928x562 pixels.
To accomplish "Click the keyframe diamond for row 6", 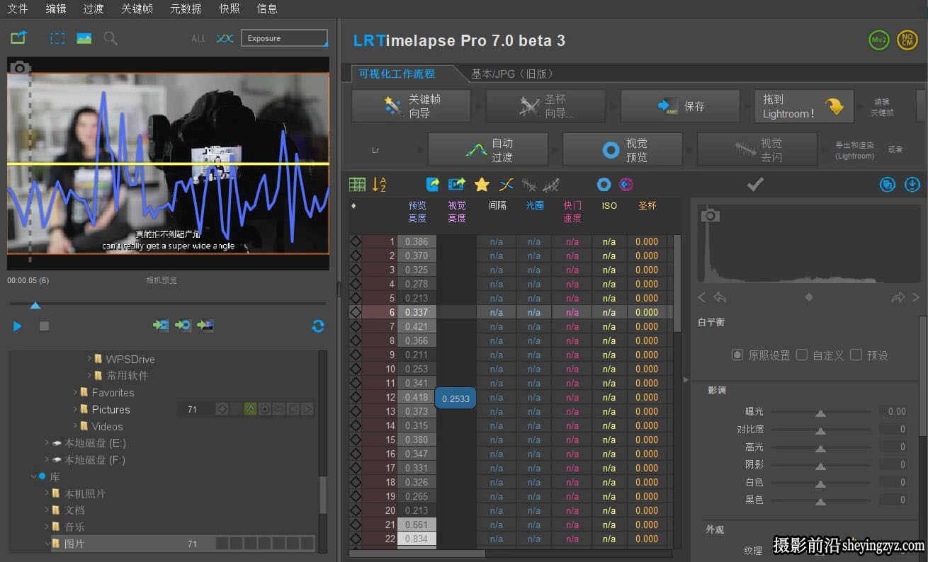I will (355, 312).
